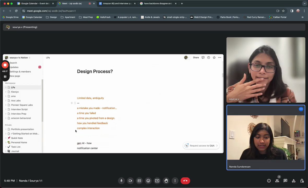Toggle the browser side panel
The image size is (308, 188).
tap(292, 11)
